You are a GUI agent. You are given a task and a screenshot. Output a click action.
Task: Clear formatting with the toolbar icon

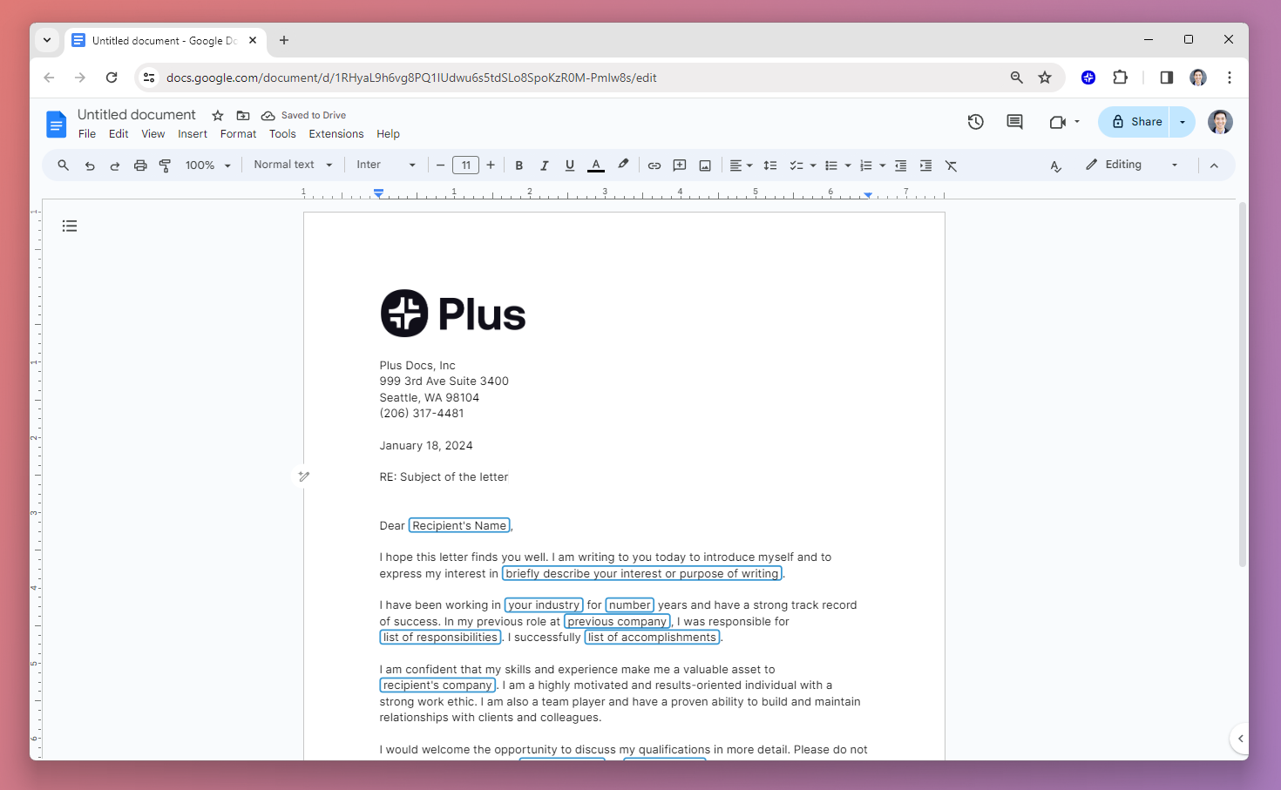951,165
